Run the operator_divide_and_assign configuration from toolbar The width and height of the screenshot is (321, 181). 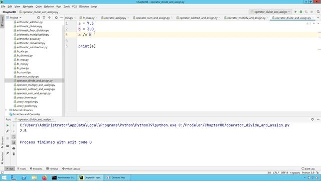pyautogui.click(x=295, y=12)
